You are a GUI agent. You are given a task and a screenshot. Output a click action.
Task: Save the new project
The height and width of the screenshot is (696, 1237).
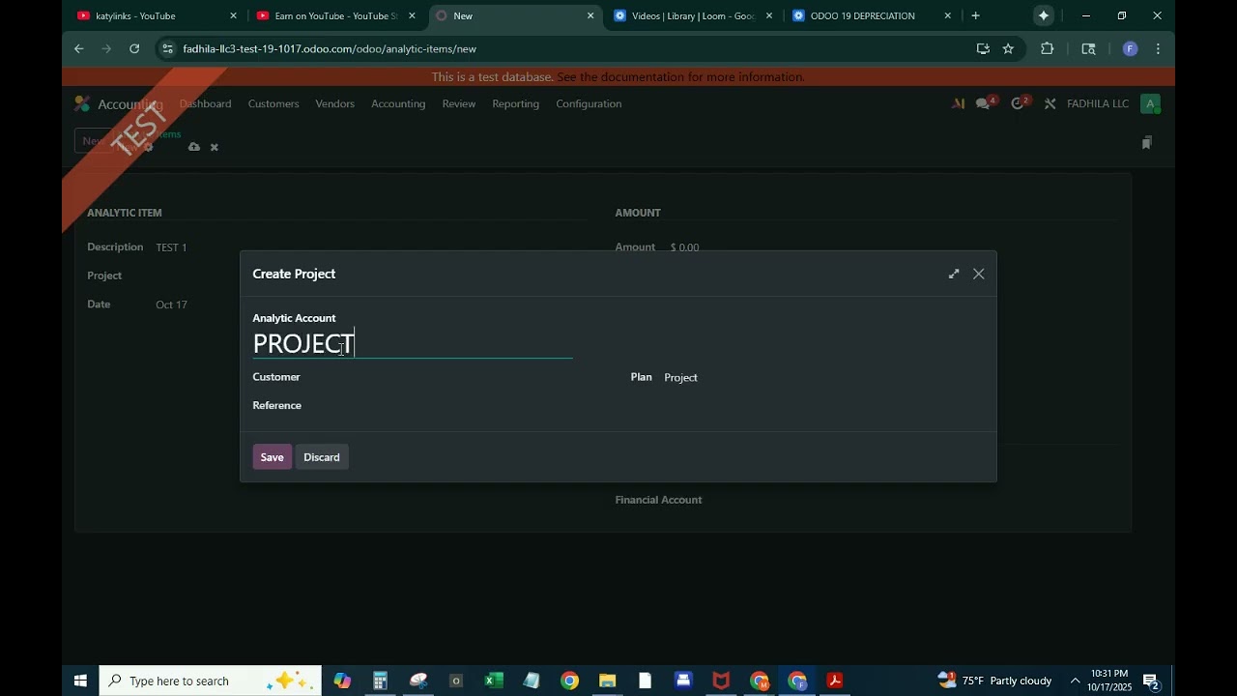pyautogui.click(x=272, y=457)
